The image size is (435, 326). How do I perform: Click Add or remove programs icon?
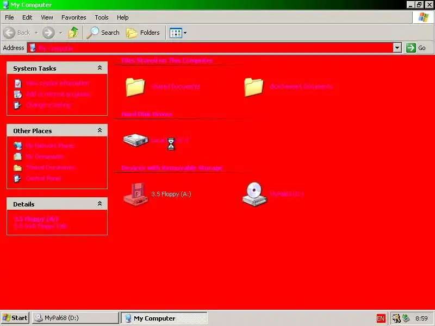(x=18, y=94)
